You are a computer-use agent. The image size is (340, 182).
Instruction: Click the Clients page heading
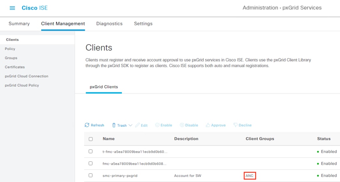(x=99, y=47)
